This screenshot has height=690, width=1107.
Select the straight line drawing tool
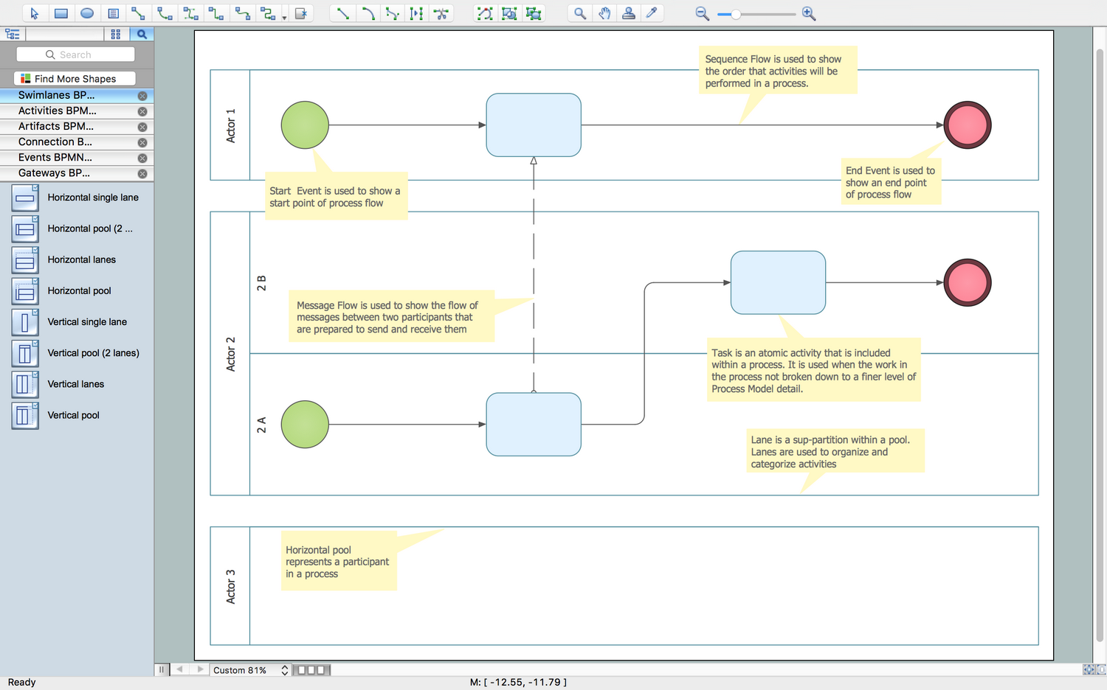(343, 13)
